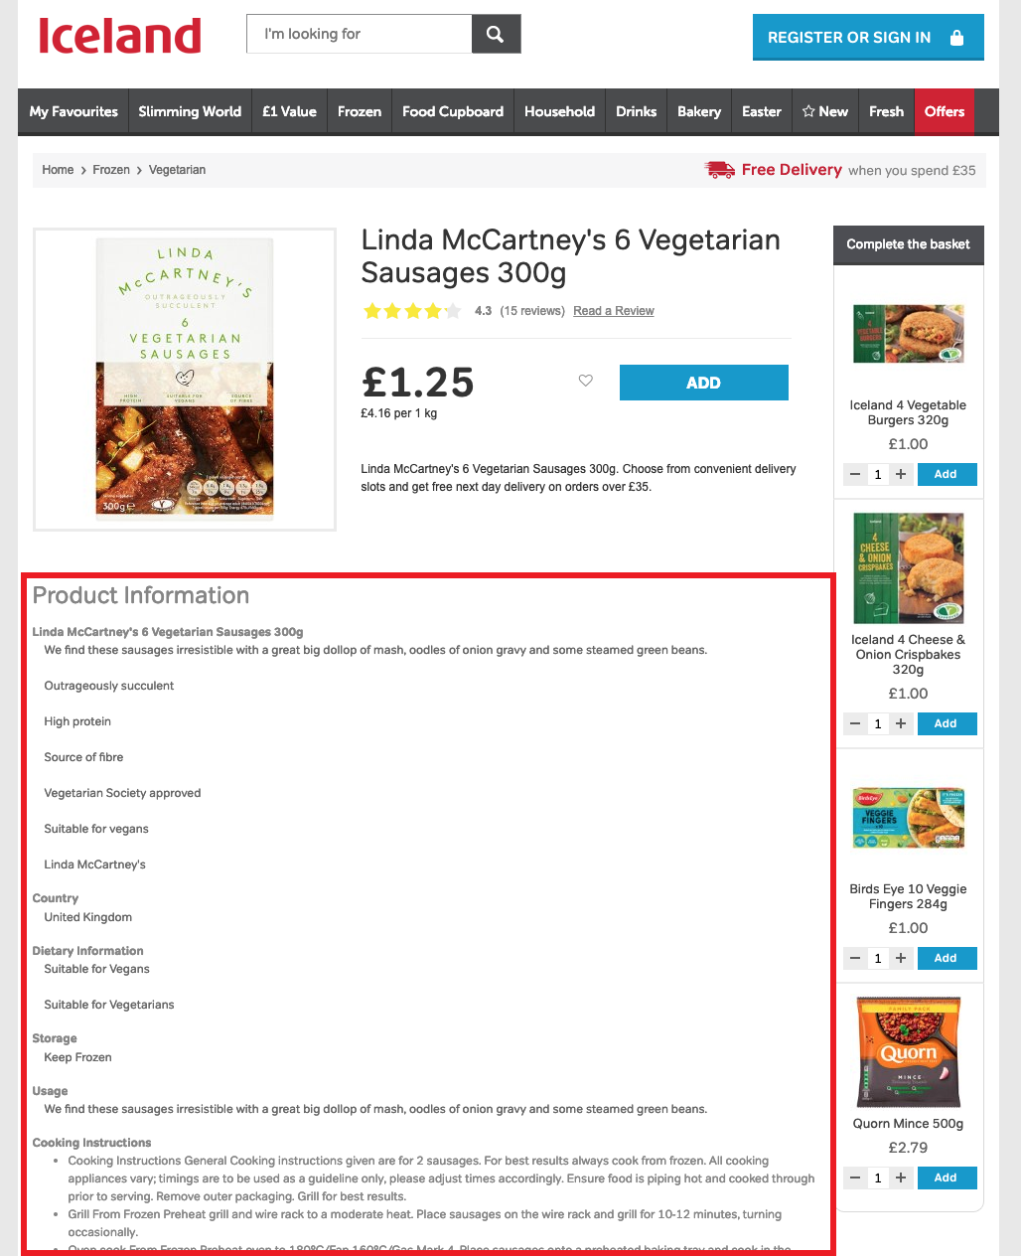Viewport: 1021px width, 1256px height.
Task: Open the New menu item
Action: click(x=825, y=111)
